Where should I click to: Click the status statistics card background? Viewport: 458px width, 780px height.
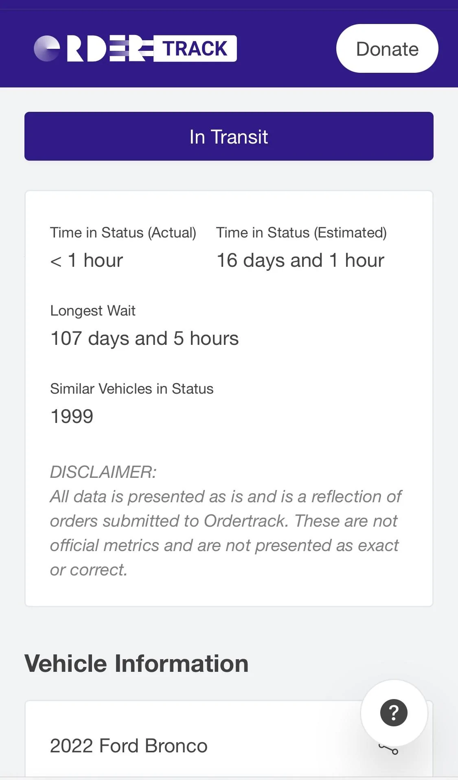click(x=229, y=399)
